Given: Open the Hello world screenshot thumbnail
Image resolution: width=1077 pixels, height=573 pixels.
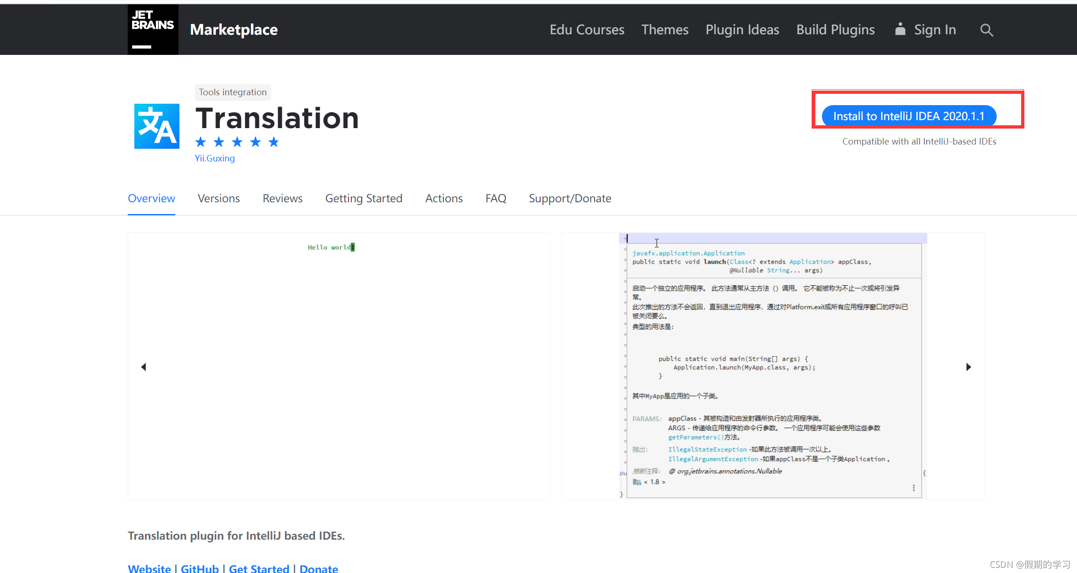Looking at the screenshot, I should [339, 366].
